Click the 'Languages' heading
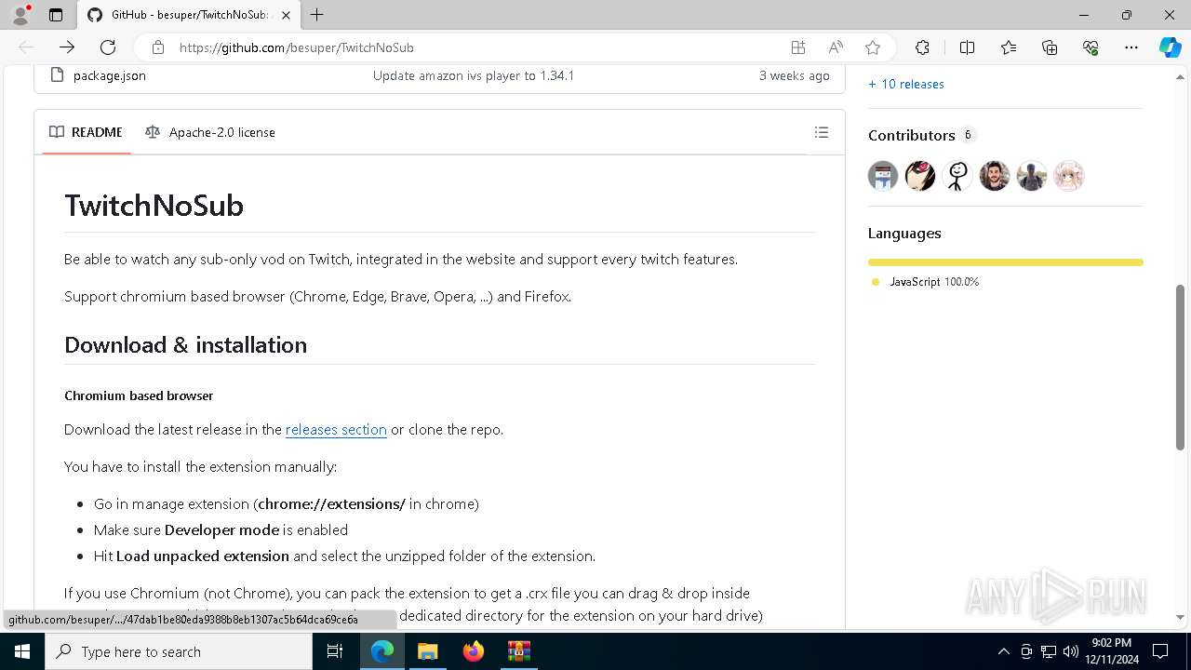 pyautogui.click(x=904, y=234)
